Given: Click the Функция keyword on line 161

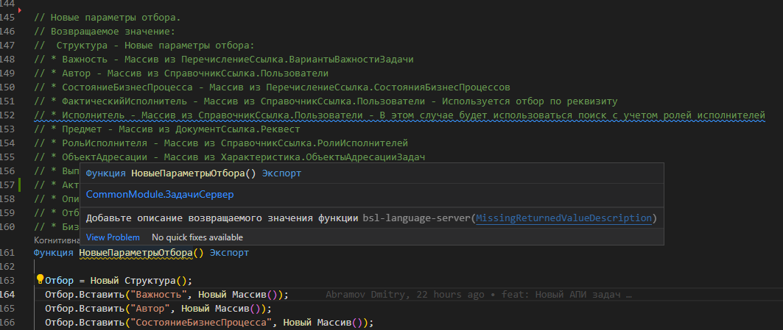Looking at the screenshot, I should (54, 253).
